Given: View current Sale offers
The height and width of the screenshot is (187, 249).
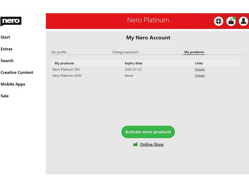Looking at the screenshot, I should (5, 96).
